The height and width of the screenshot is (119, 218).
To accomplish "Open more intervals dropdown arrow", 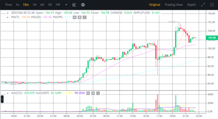I will (66, 5).
